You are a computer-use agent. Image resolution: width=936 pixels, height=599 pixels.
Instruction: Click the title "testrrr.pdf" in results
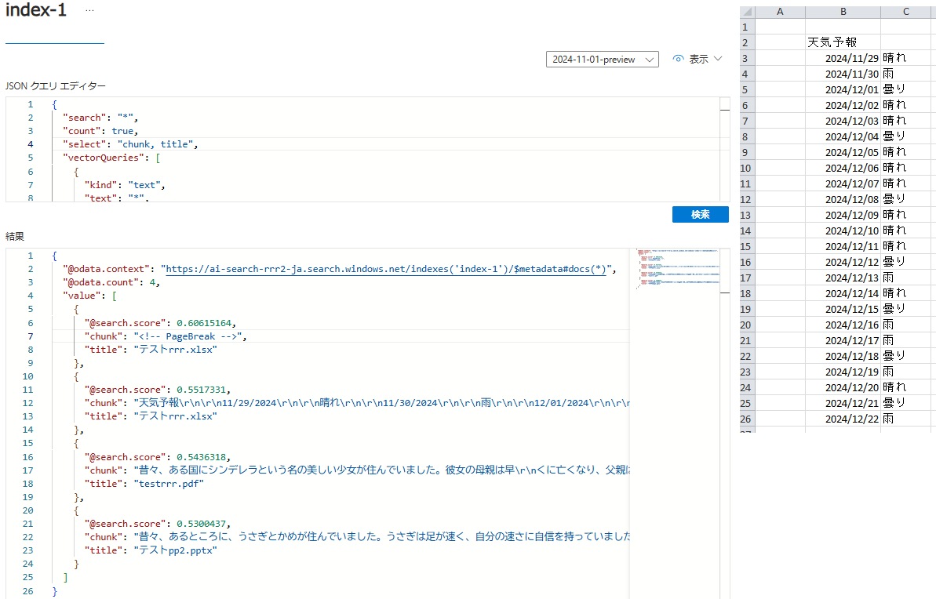169,484
